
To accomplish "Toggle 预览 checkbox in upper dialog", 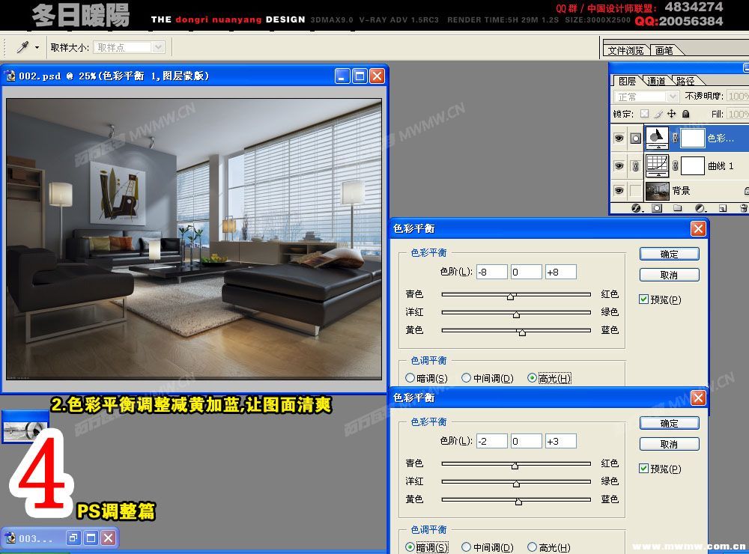I will coord(643,299).
